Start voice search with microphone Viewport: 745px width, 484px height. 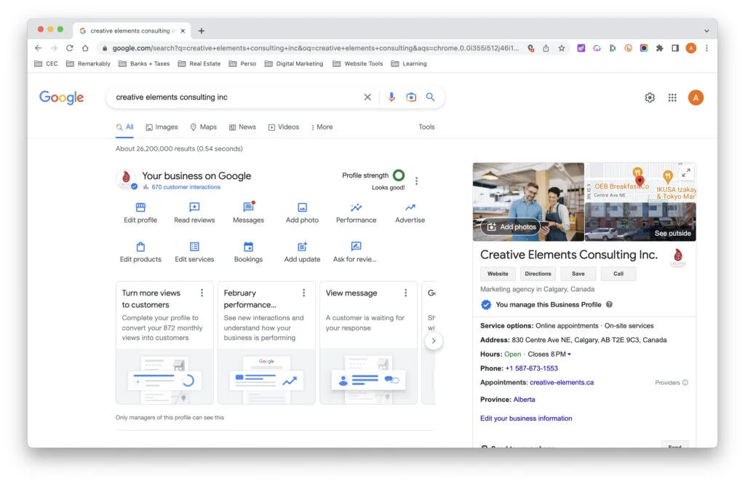tap(391, 97)
